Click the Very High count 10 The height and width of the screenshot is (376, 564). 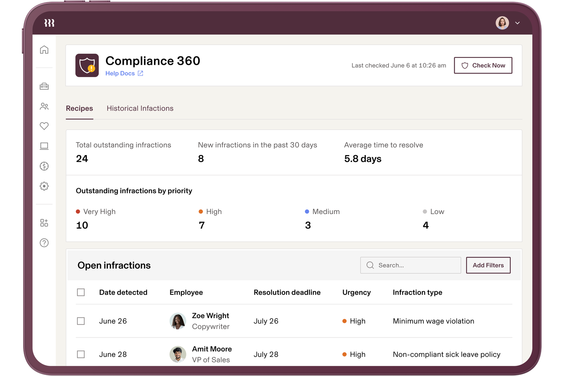82,226
